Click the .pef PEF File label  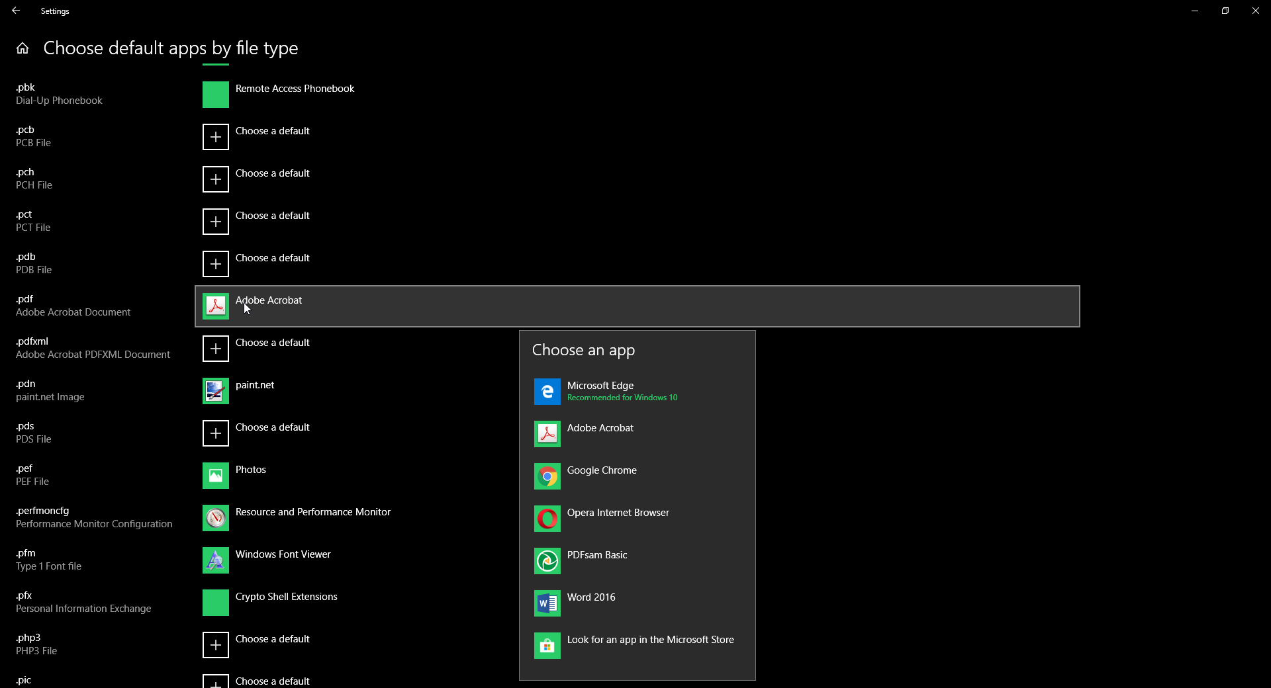(32, 475)
